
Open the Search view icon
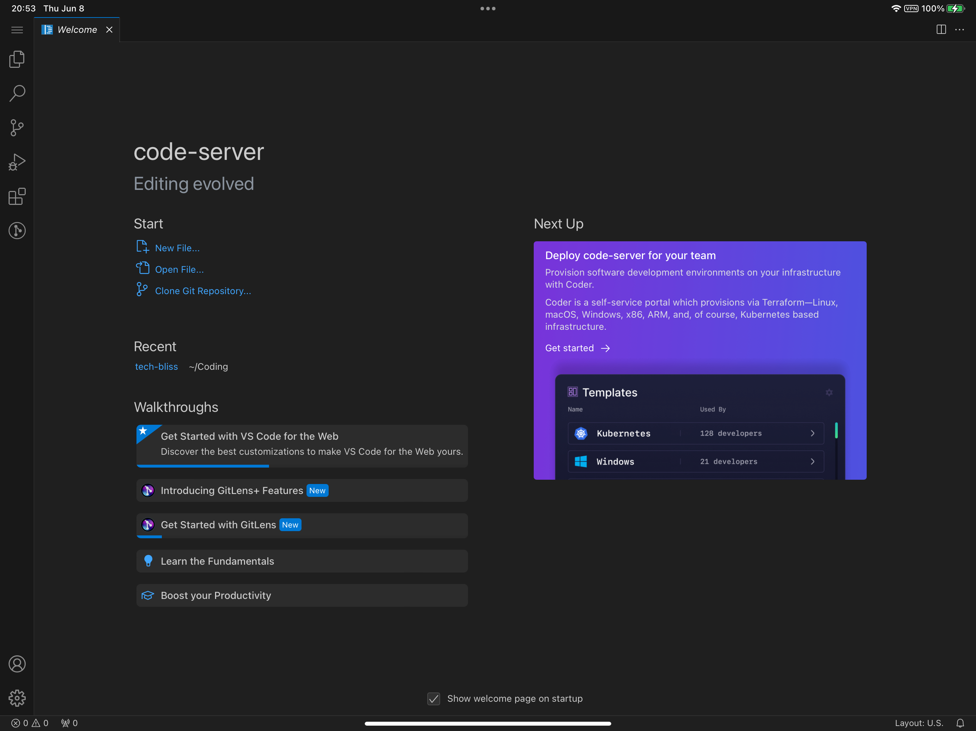[x=17, y=93]
